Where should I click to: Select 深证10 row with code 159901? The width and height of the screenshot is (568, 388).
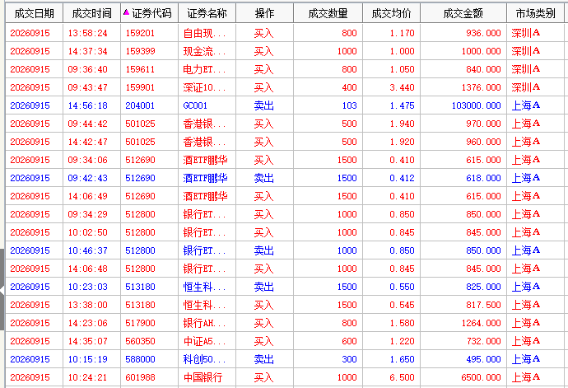(285, 87)
